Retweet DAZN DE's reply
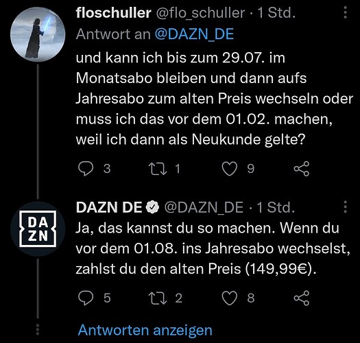Screen dimensions: 360x343 coord(158,298)
